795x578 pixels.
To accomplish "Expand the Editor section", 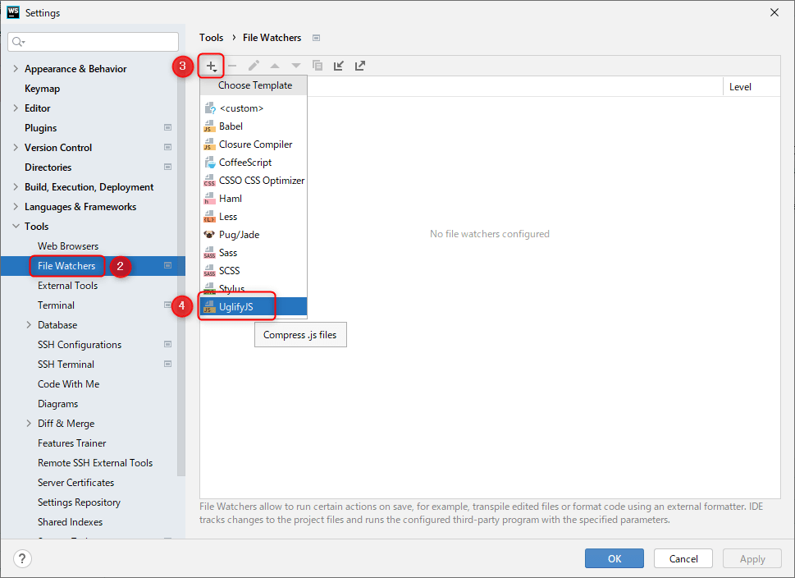I will click(16, 108).
